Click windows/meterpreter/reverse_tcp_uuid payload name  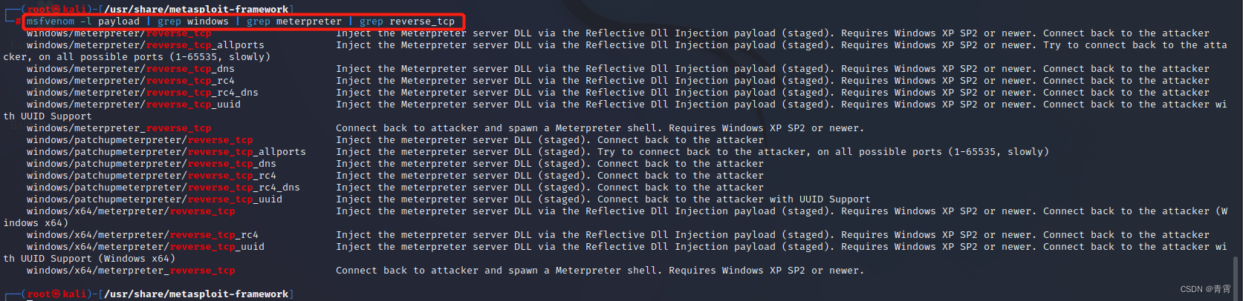pyautogui.click(x=134, y=105)
